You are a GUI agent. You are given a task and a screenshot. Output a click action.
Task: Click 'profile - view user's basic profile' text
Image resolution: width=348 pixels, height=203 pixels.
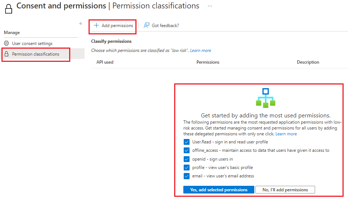coord(222,168)
